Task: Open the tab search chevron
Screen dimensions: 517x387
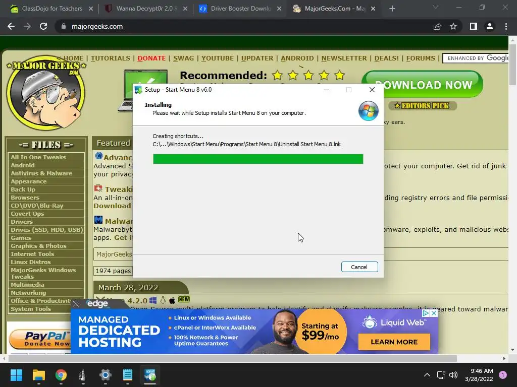Action: click(436, 7)
